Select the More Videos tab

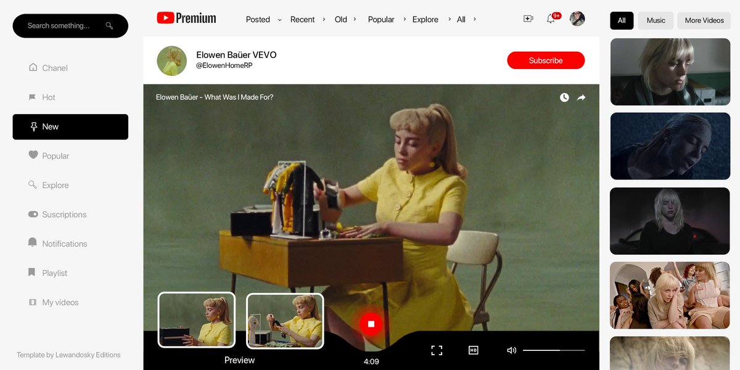[704, 20]
